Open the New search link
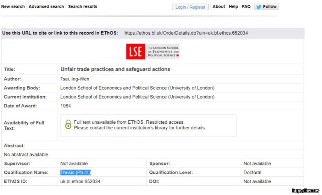This screenshot has width=322, height=195. click(x=13, y=7)
